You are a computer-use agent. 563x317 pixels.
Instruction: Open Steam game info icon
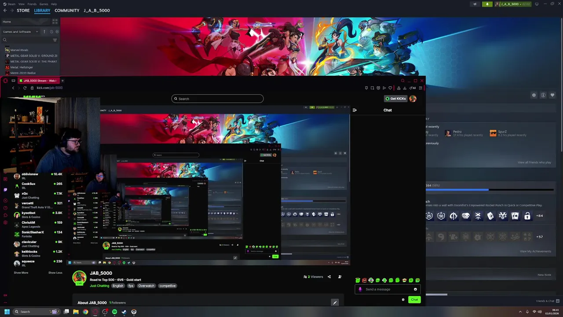point(543,95)
